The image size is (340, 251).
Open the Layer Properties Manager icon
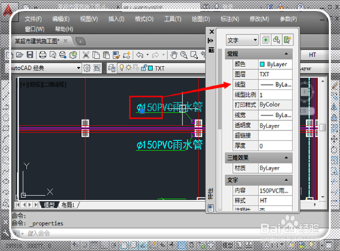(112, 68)
